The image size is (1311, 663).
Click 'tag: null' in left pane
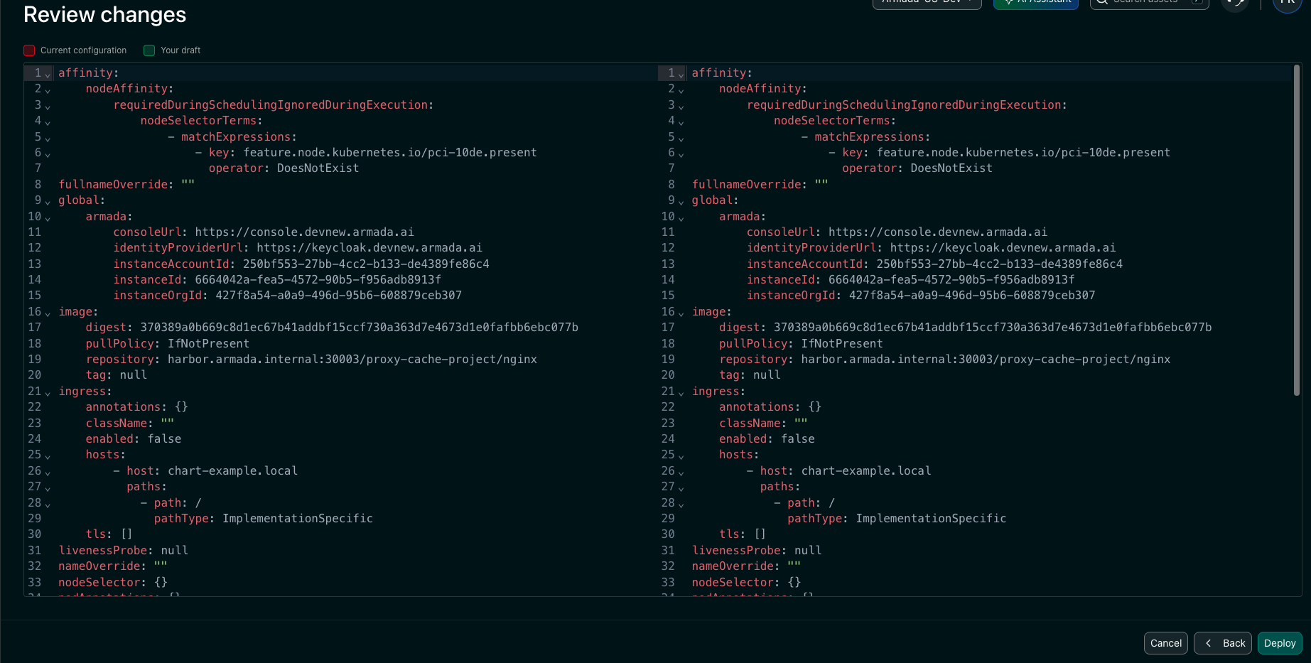pos(117,374)
